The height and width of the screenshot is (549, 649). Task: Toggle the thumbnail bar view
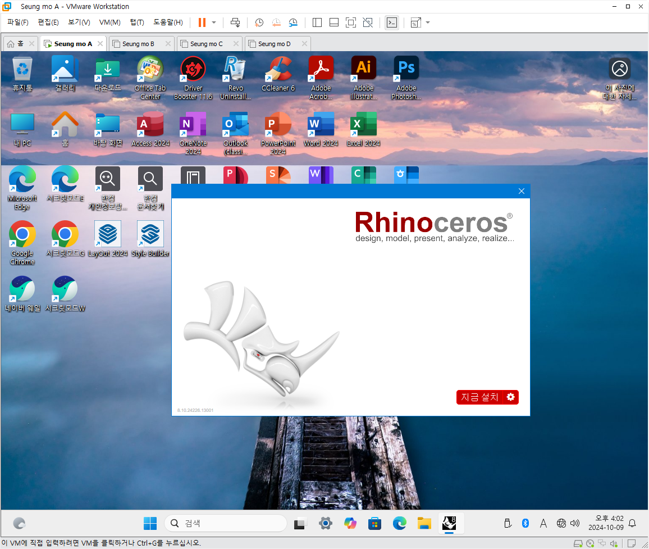pyautogui.click(x=334, y=22)
